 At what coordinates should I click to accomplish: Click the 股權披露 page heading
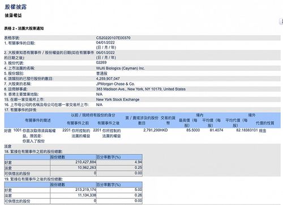(x=15, y=7)
